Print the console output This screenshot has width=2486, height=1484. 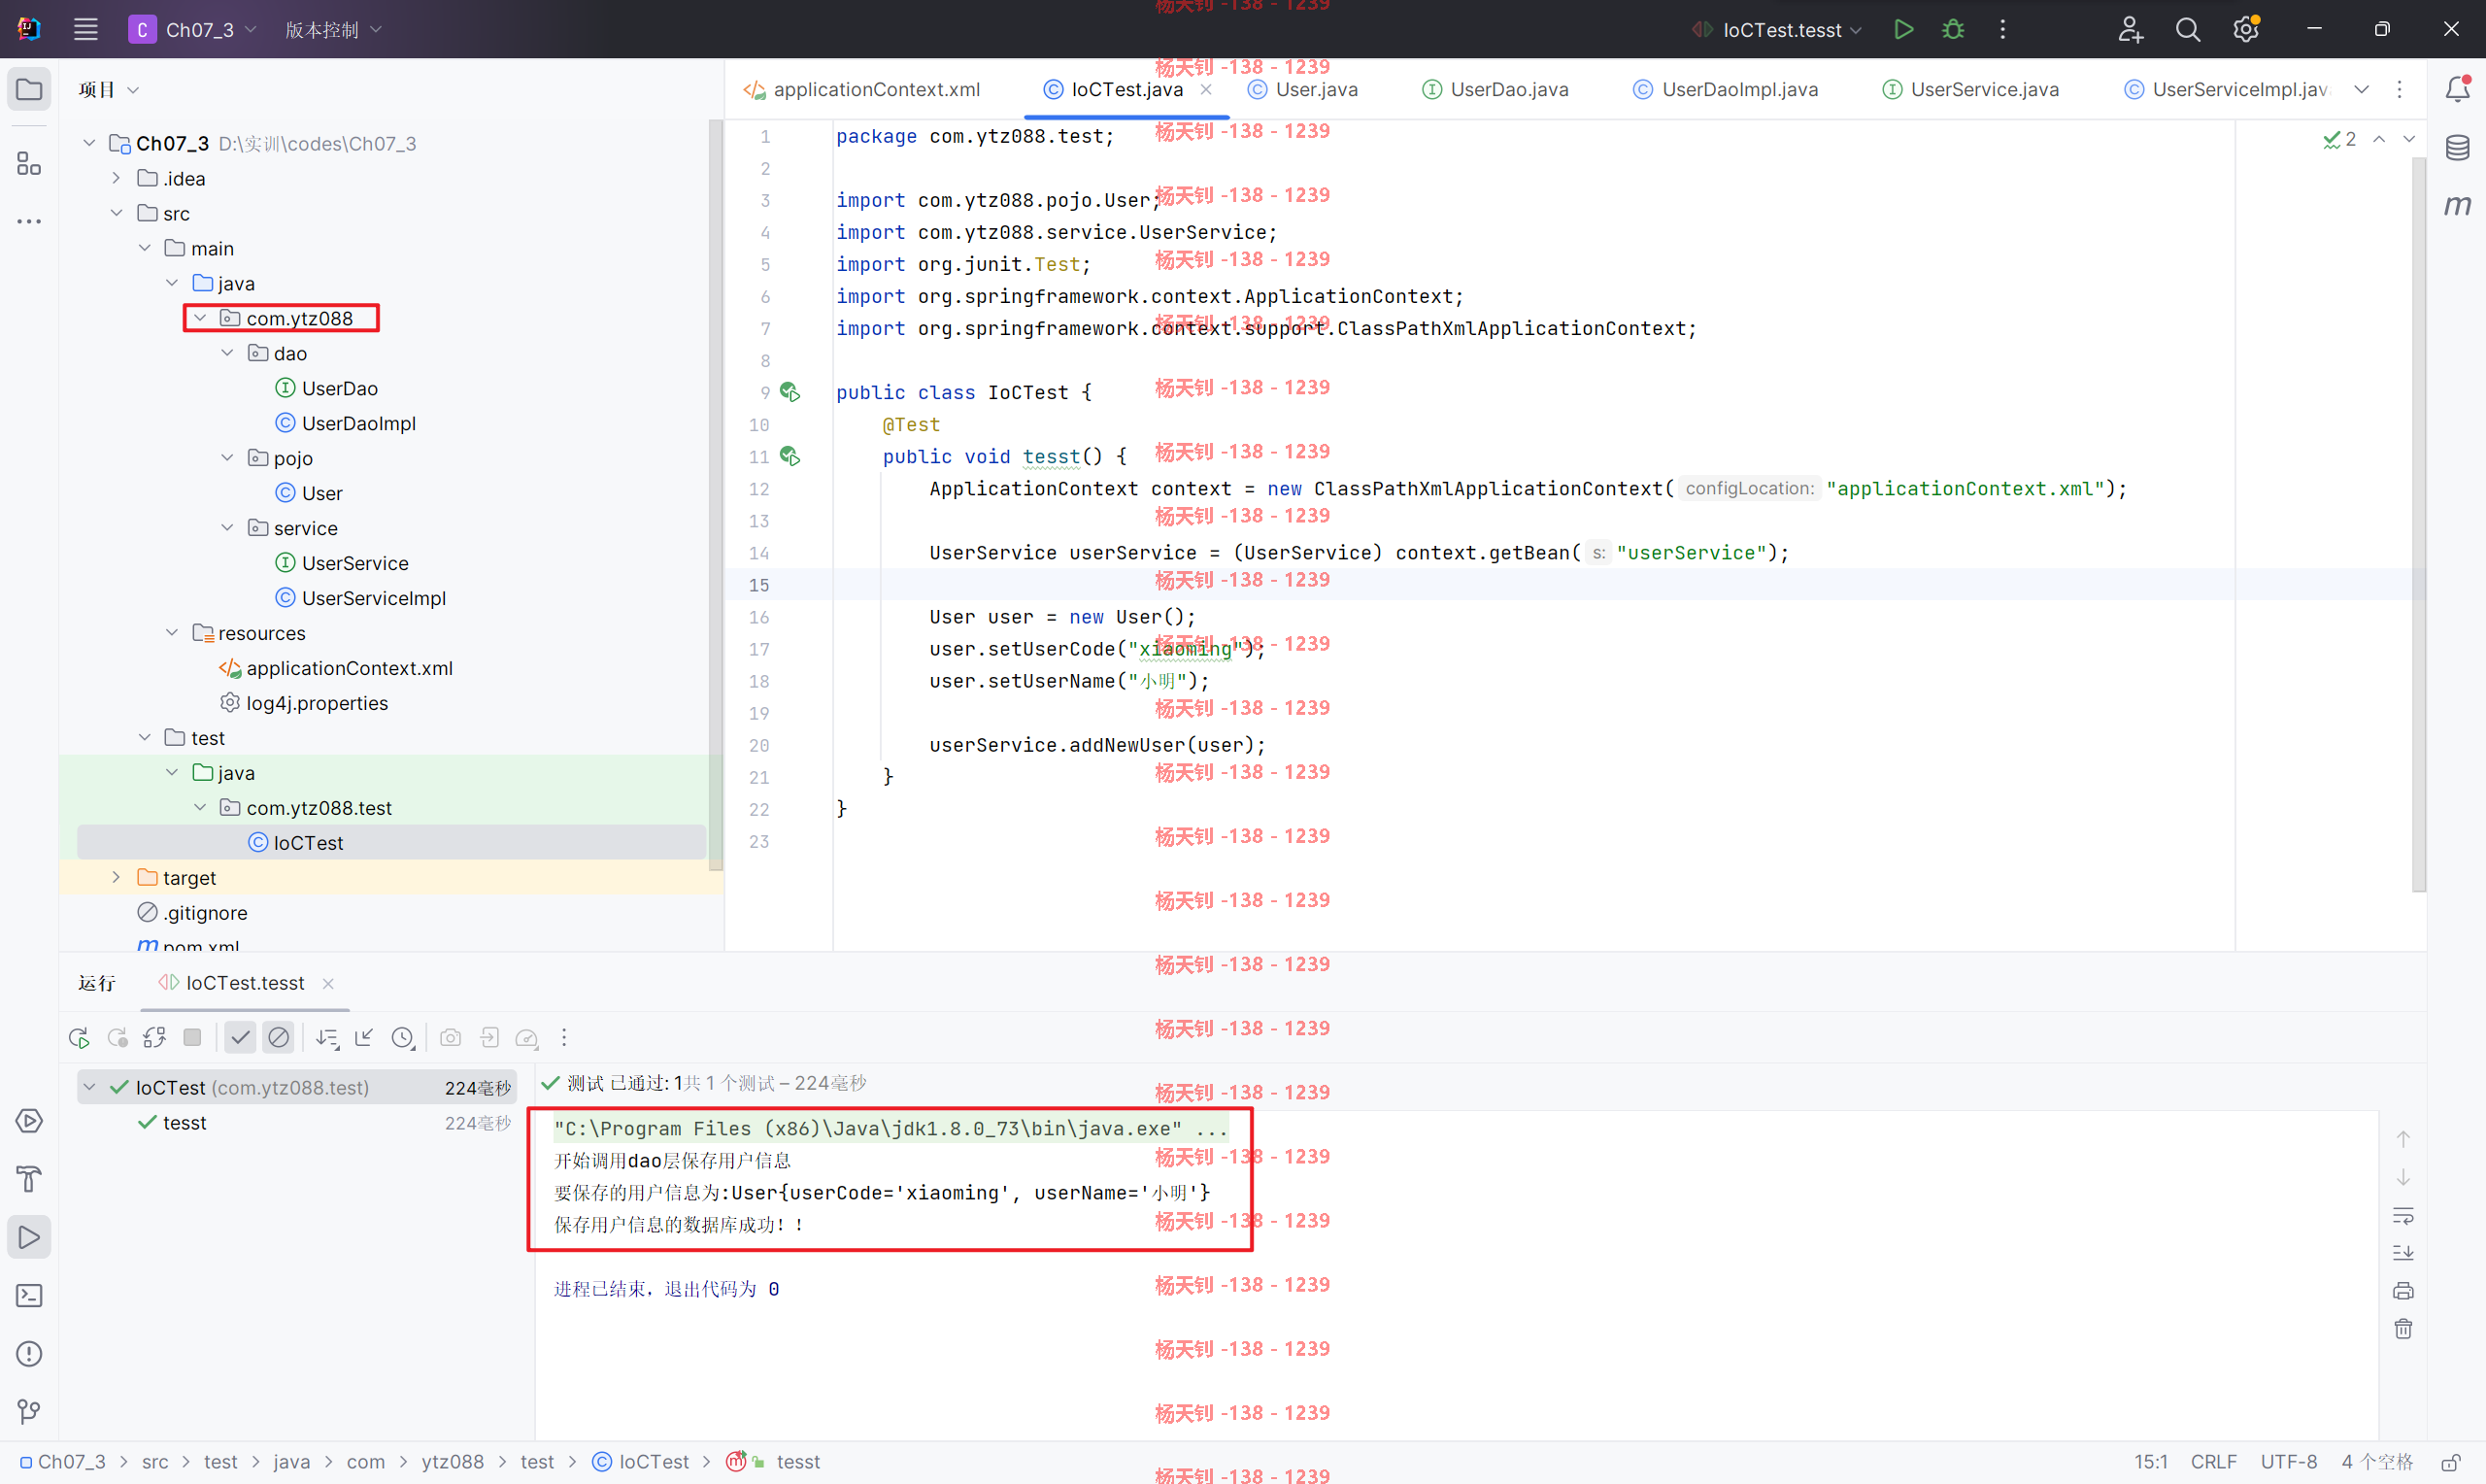click(2403, 1291)
